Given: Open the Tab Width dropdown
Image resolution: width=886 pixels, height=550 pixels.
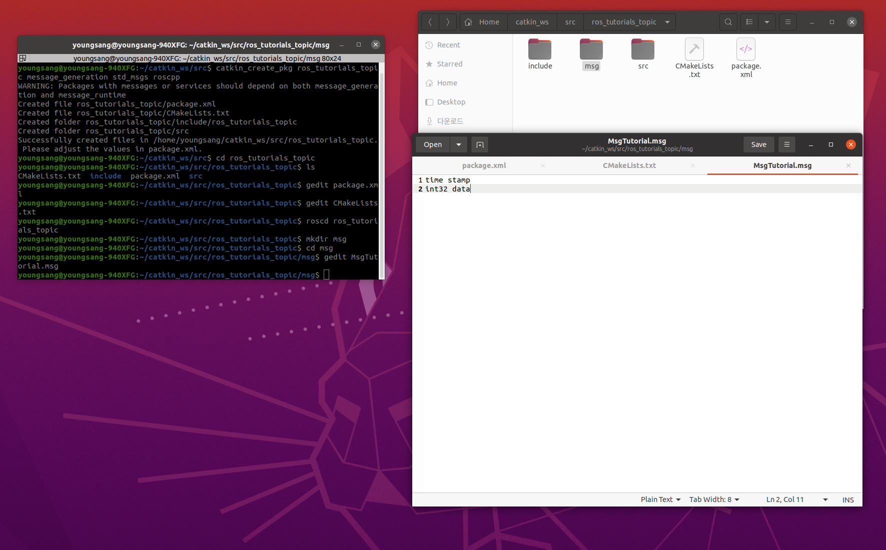Looking at the screenshot, I should point(714,499).
